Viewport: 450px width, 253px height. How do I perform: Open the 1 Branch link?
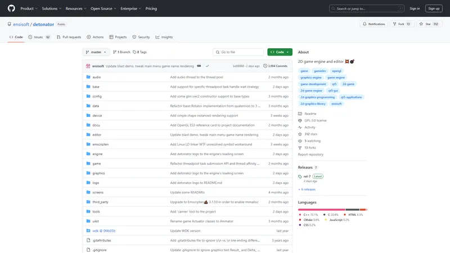pos(121,52)
